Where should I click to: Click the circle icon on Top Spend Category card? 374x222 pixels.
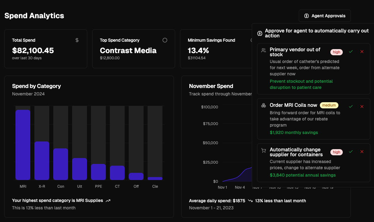pos(165,40)
